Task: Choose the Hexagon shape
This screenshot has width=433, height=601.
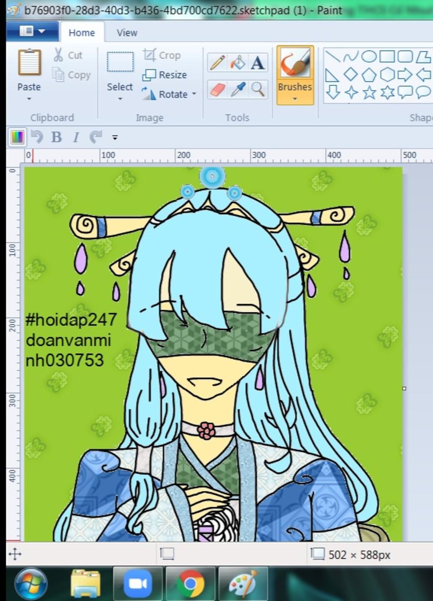Action: pyautogui.click(x=387, y=75)
